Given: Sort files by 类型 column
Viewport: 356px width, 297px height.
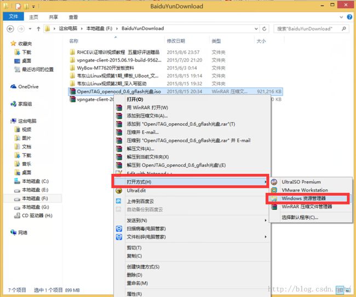Looking at the screenshot, I should [216, 41].
